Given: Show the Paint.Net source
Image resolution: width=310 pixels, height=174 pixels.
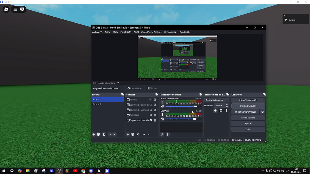Looking at the screenshot, I should 151,115.
